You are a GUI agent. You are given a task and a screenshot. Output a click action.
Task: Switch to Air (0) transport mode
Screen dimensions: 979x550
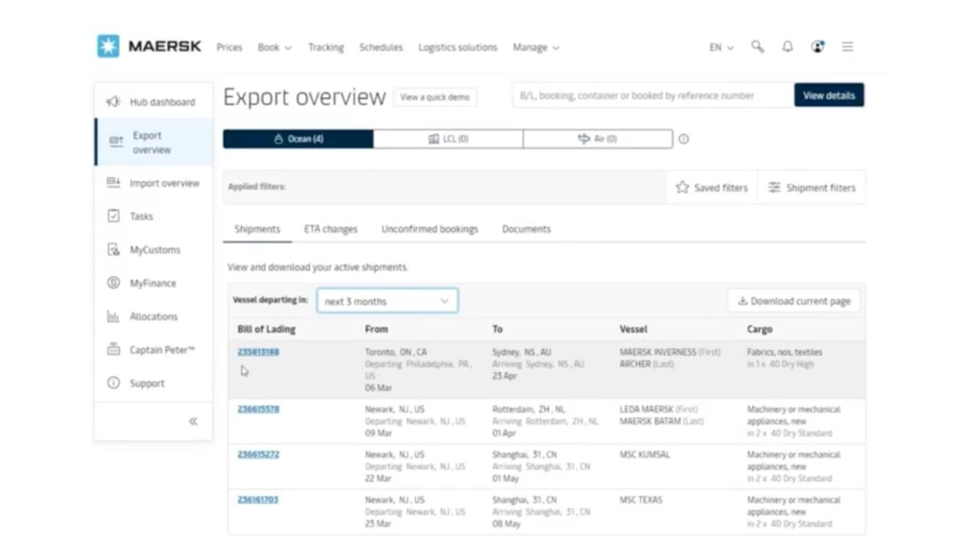click(597, 139)
